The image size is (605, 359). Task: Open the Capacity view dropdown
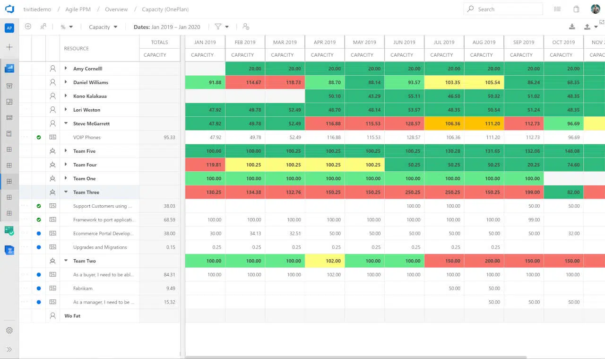[x=103, y=27]
